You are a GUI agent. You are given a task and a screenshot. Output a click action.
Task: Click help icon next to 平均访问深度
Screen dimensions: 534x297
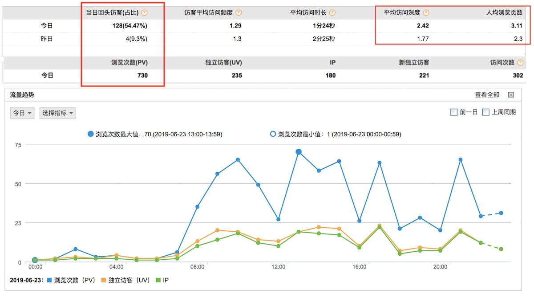426,13
